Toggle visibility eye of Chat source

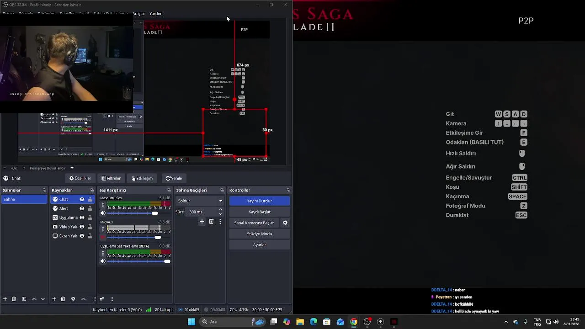click(x=82, y=199)
